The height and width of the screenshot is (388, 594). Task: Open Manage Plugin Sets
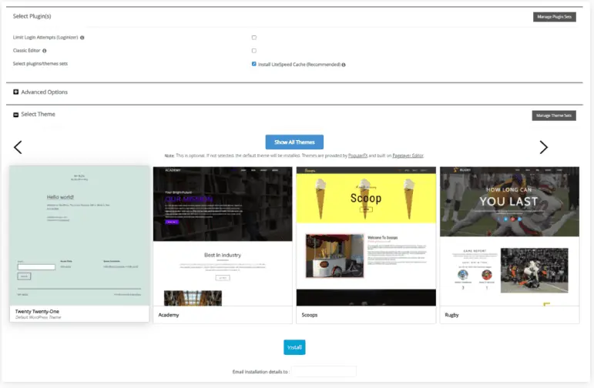pyautogui.click(x=554, y=17)
